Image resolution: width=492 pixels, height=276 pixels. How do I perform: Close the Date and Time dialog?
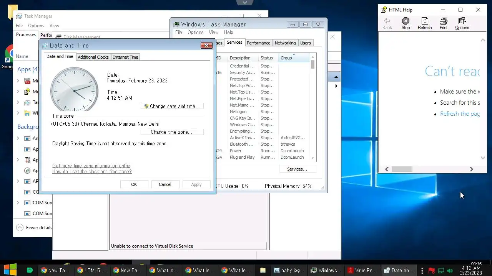pyautogui.click(x=206, y=45)
